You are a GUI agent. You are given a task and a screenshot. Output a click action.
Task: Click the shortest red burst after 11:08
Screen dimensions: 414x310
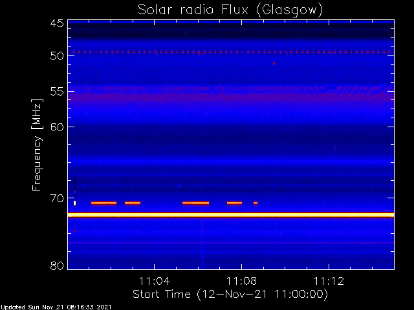[256, 203]
